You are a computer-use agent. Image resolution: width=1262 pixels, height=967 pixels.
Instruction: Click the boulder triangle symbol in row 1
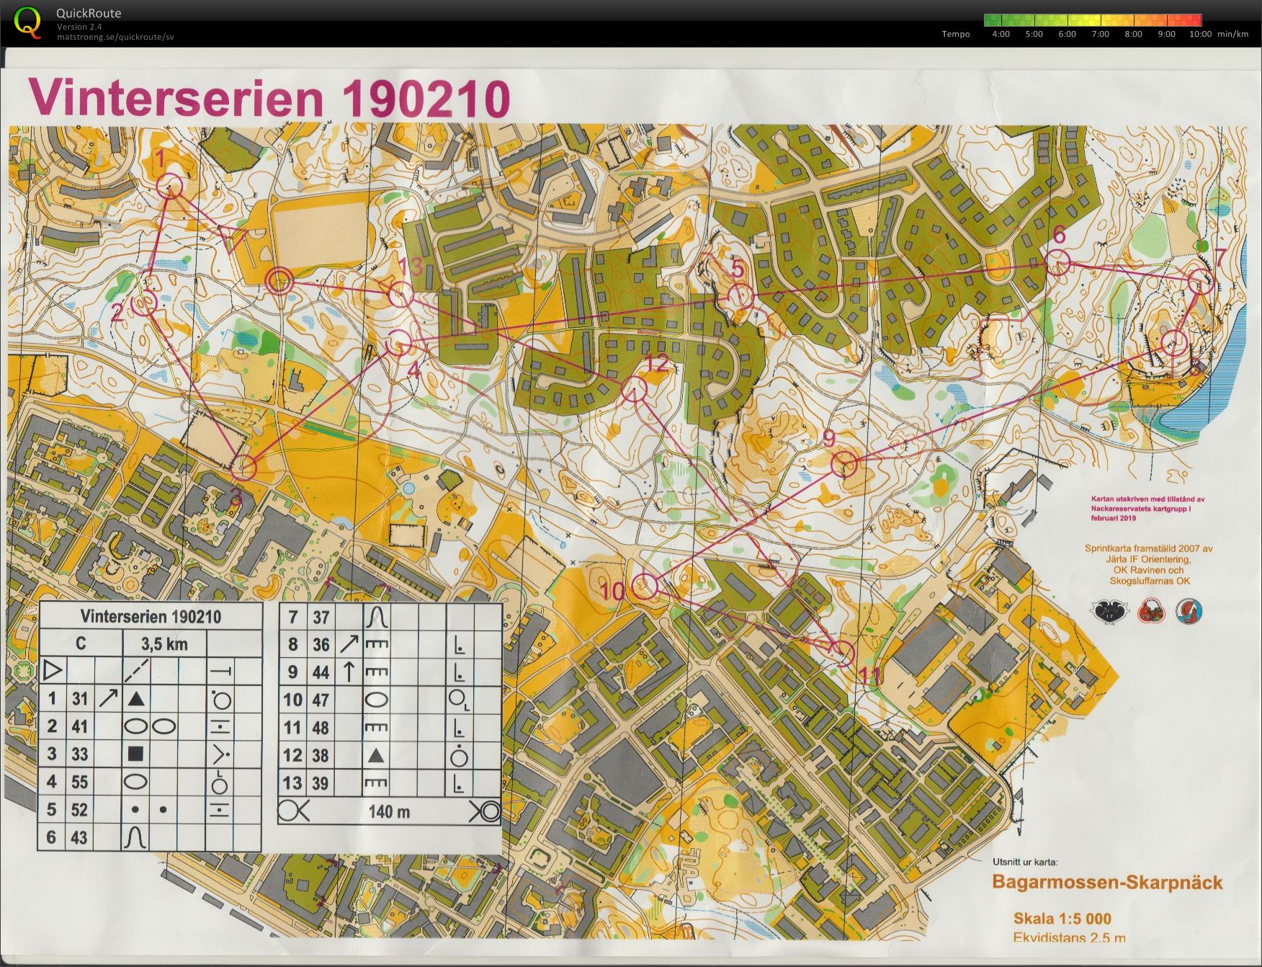[x=135, y=698]
